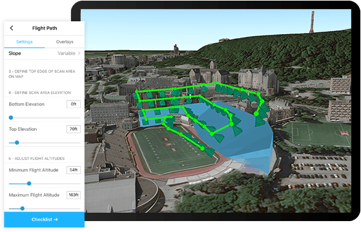The width and height of the screenshot is (361, 232).
Task: Click the Top Elevation 70ft field
Action: (74, 129)
